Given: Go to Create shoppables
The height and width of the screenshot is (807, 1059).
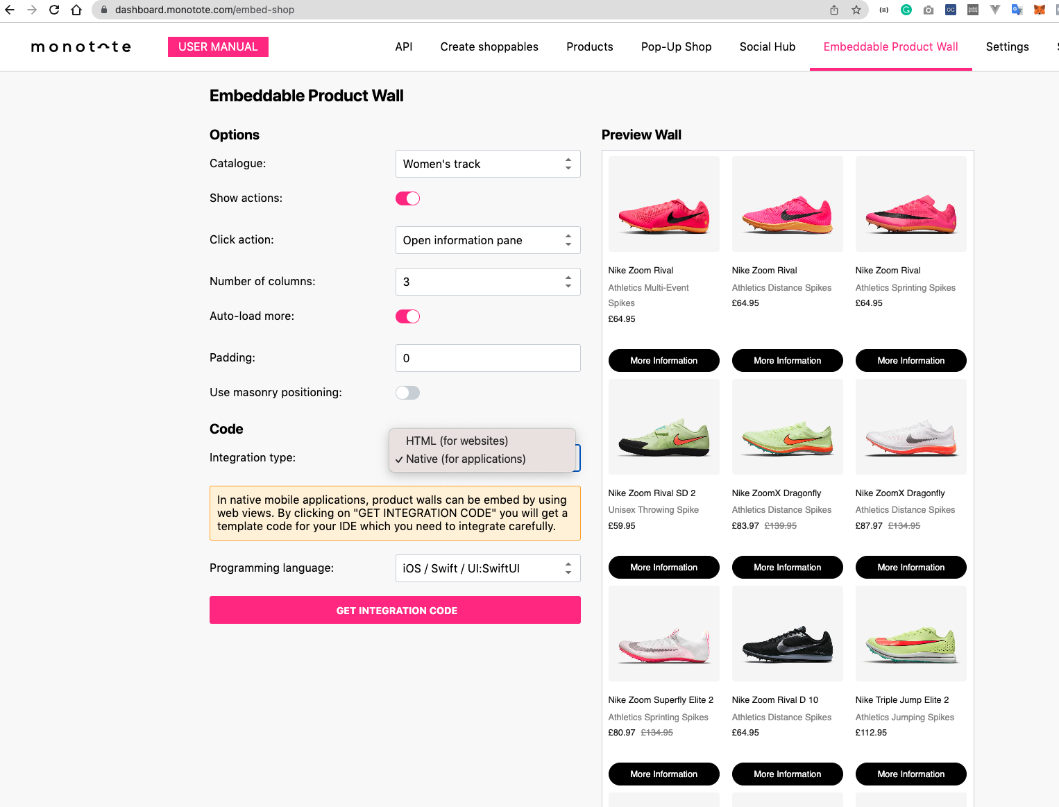Looking at the screenshot, I should 489,46.
